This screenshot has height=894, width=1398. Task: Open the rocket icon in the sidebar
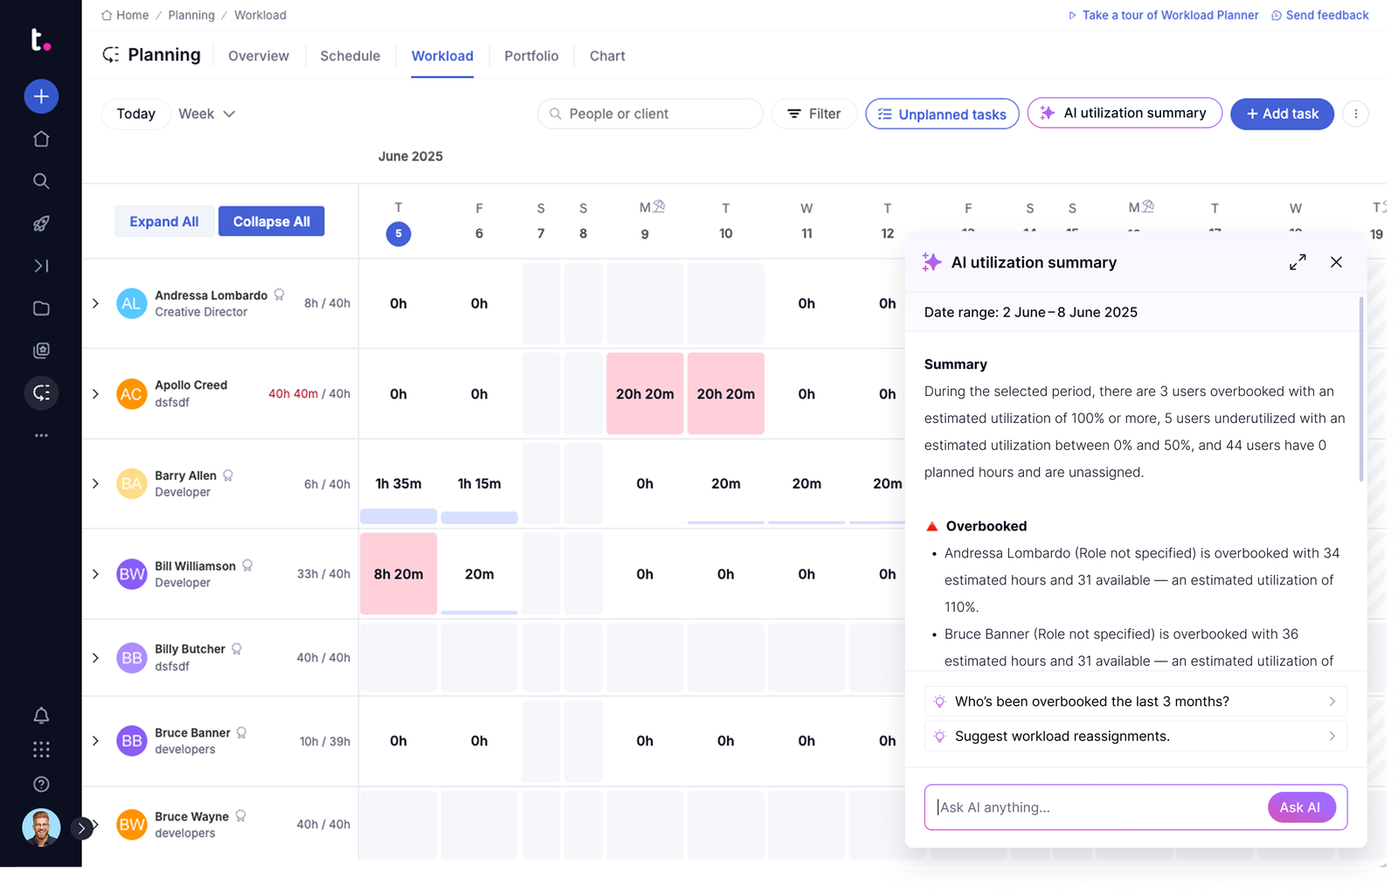click(x=41, y=224)
